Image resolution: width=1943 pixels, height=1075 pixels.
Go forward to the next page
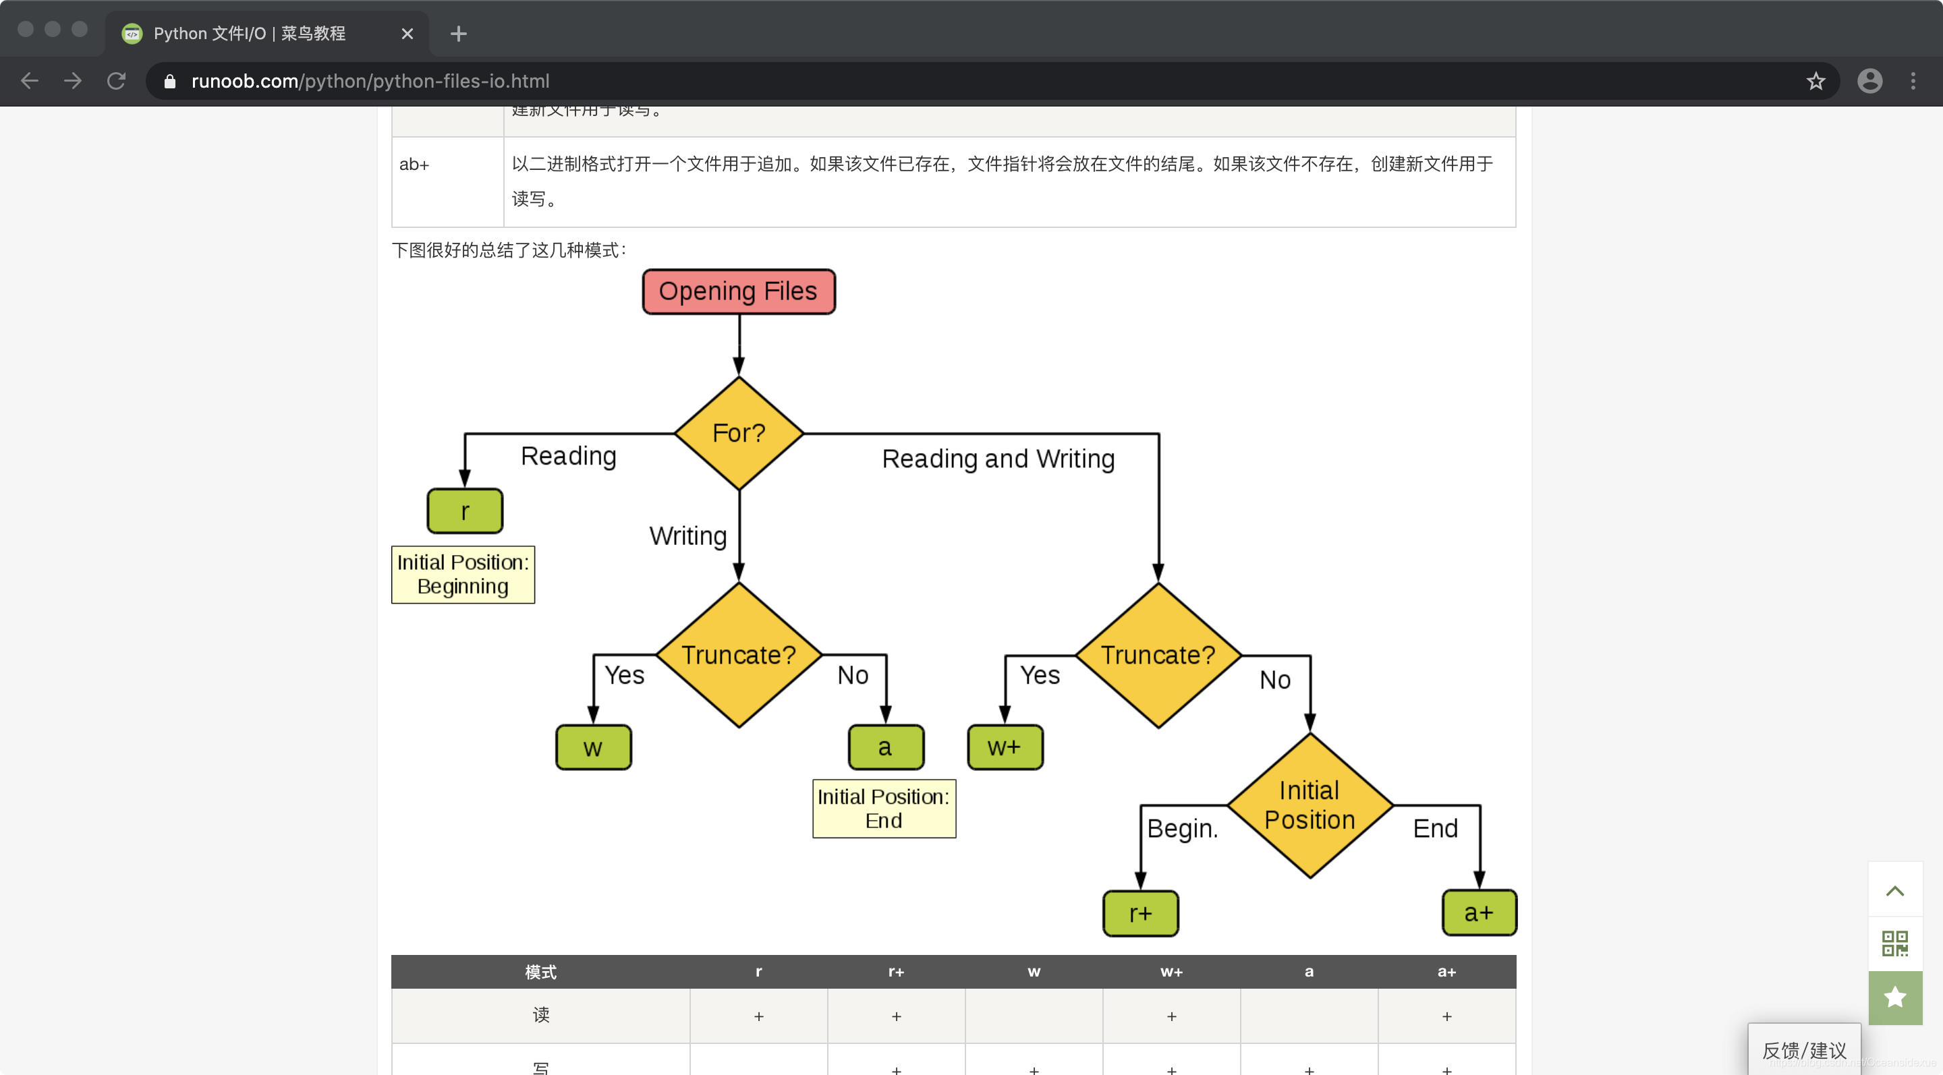pos(73,81)
